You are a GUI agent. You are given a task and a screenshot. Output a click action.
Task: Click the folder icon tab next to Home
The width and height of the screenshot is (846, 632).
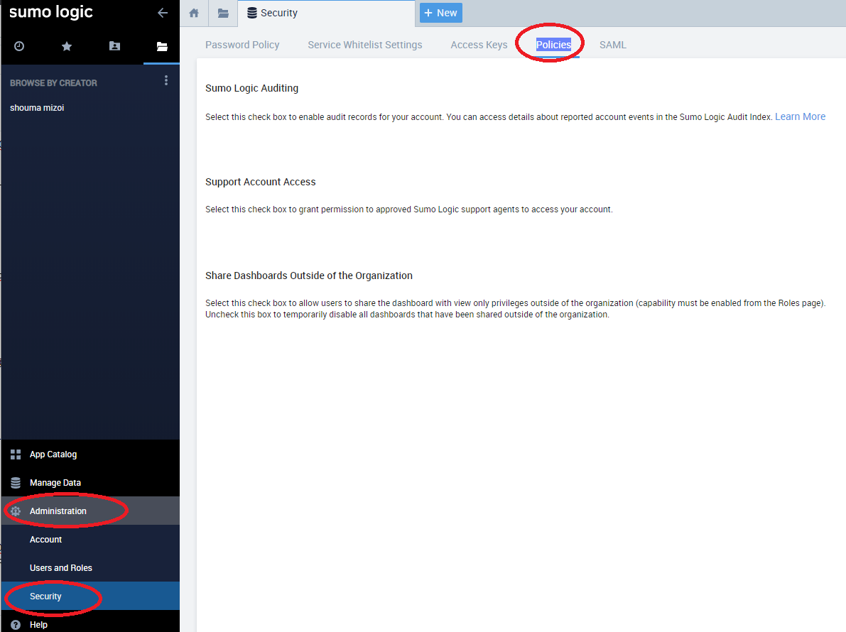click(223, 13)
